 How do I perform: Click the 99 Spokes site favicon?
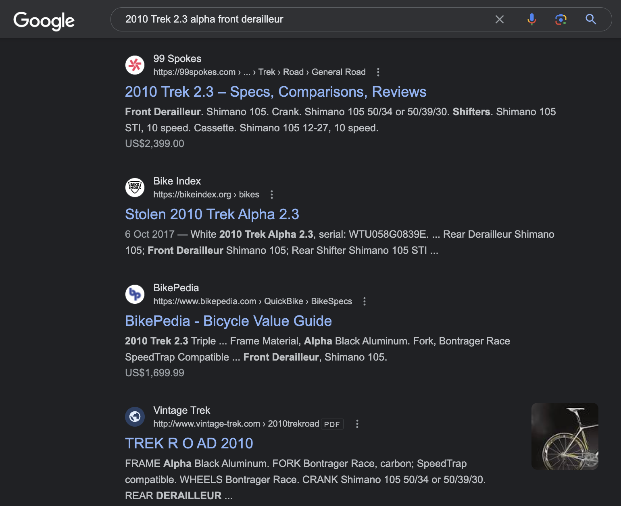(x=135, y=65)
